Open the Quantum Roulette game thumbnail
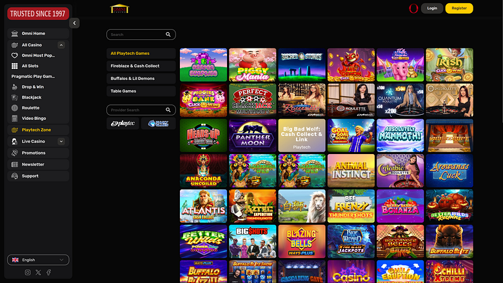Viewport: 503px width, 283px height. pyautogui.click(x=400, y=101)
